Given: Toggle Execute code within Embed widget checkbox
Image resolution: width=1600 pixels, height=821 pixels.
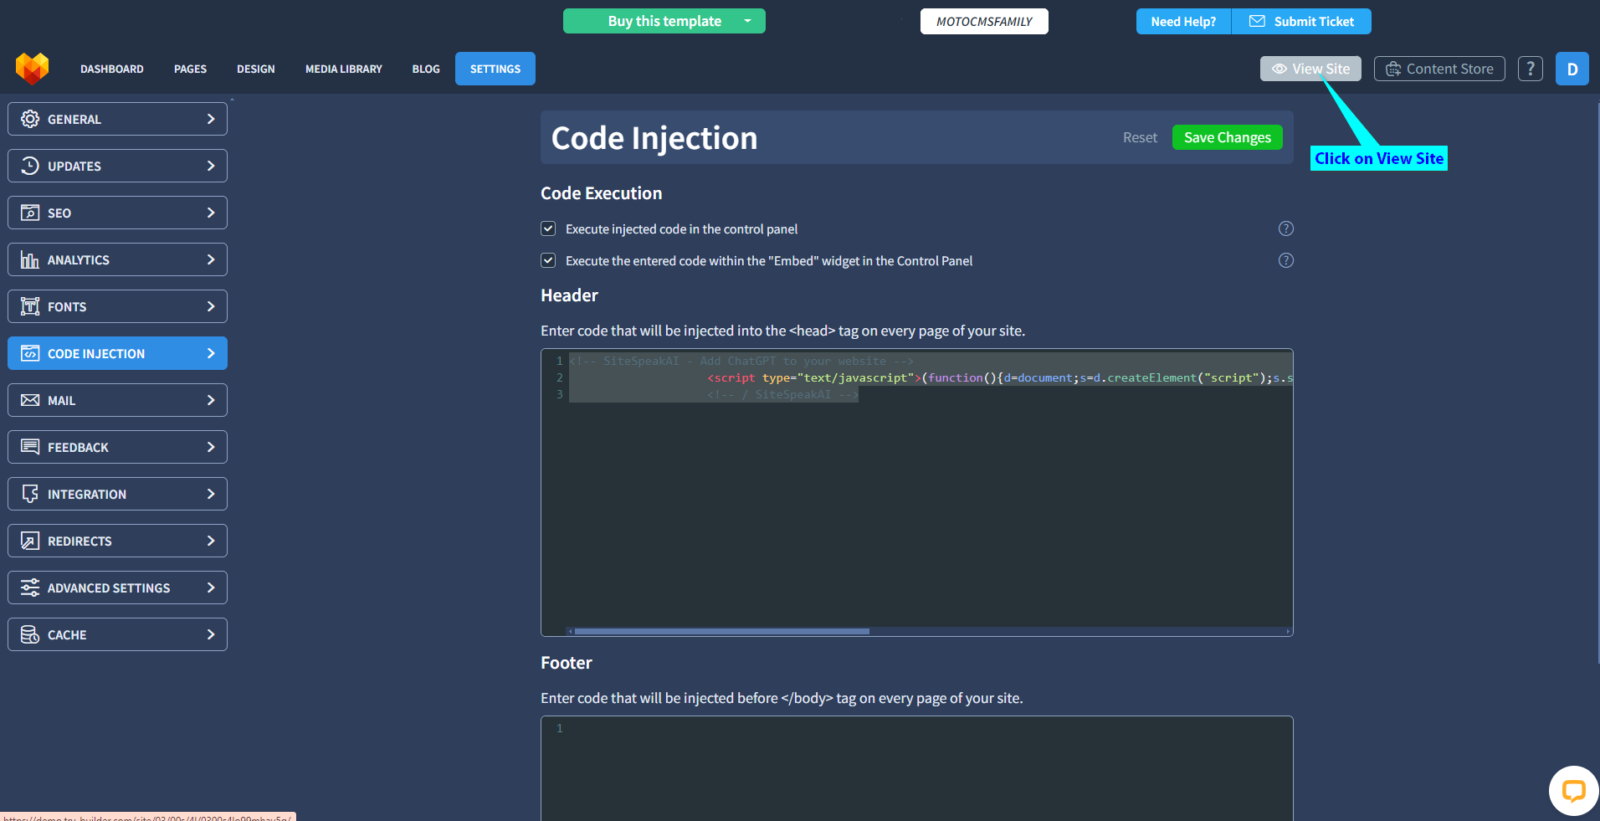Looking at the screenshot, I should [x=548, y=260].
